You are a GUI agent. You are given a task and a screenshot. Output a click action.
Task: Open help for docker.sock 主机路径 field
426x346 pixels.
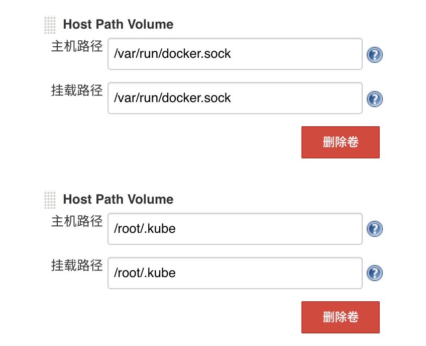(x=374, y=55)
